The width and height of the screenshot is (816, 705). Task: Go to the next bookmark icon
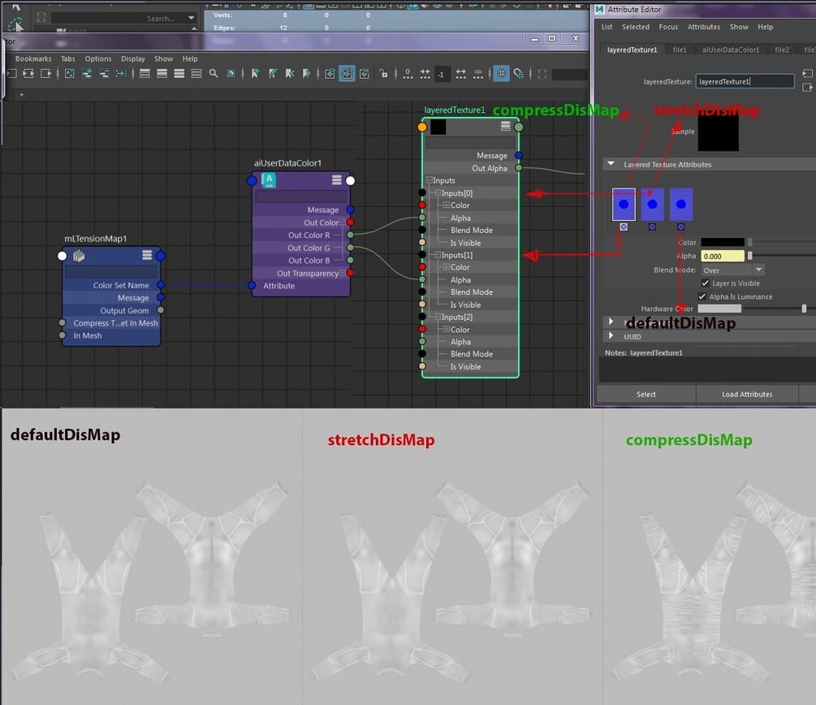(307, 73)
